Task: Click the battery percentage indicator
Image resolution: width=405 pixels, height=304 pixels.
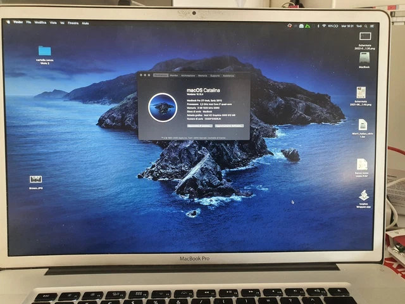Action: coord(333,26)
